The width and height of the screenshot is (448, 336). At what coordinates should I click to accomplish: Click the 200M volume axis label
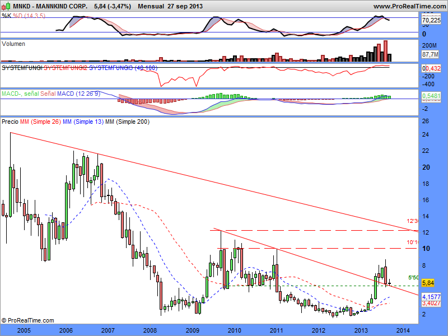click(x=429, y=45)
